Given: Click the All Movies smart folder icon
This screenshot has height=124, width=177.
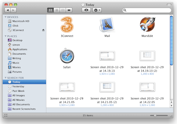Looking at the screenshot, I should point(10,100).
